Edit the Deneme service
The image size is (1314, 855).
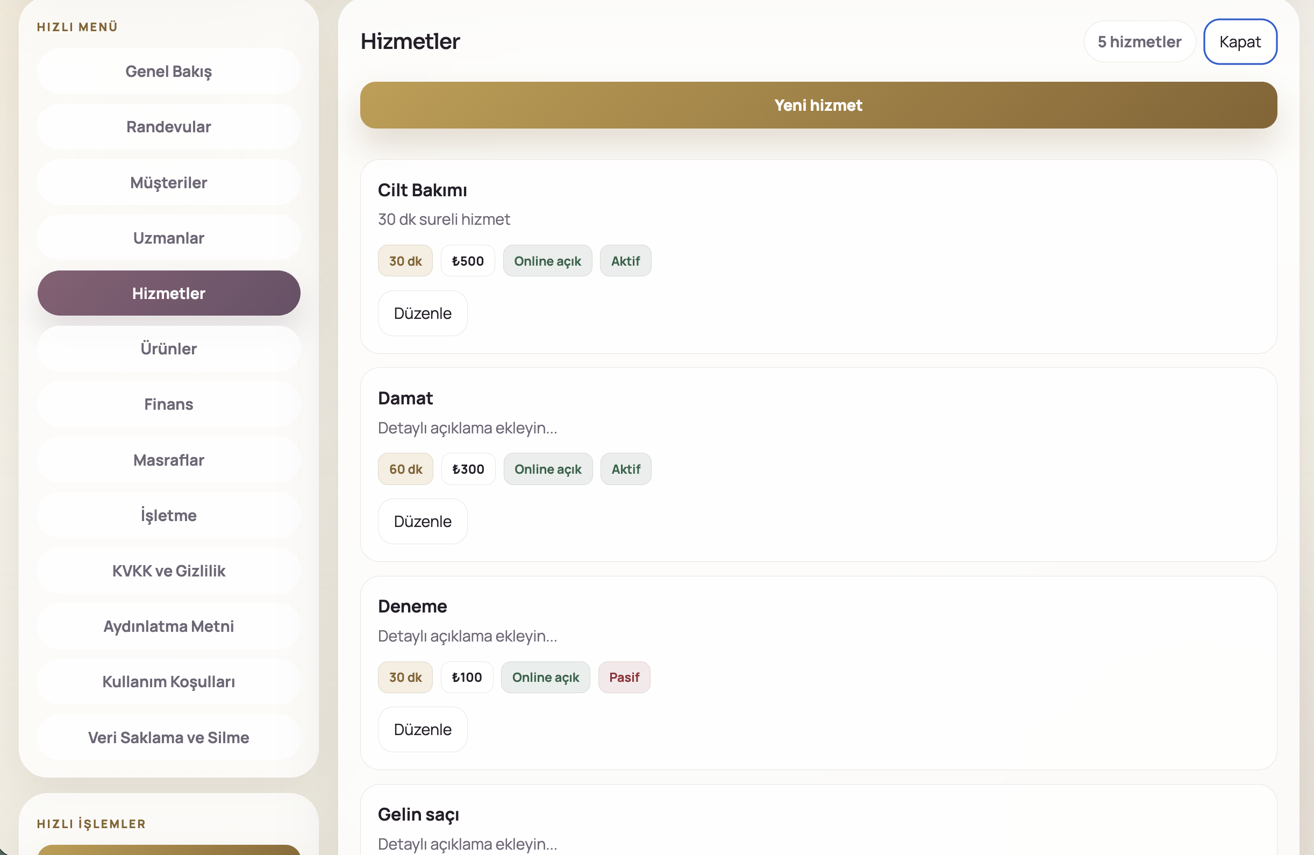click(x=423, y=729)
